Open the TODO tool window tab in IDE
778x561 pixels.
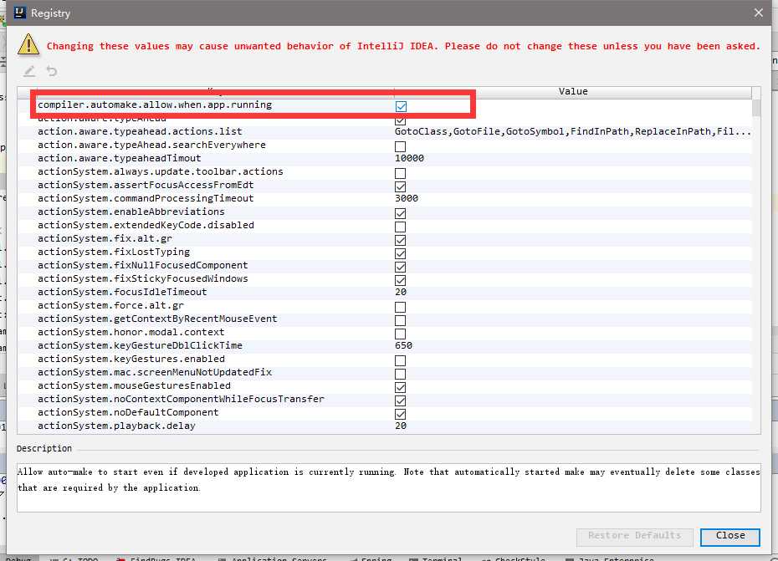click(74, 558)
